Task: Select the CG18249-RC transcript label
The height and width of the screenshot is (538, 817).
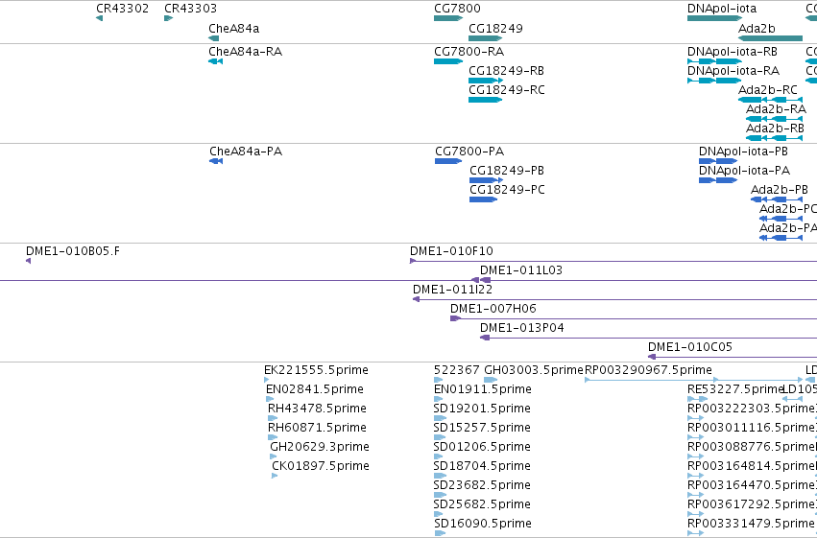Action: (507, 90)
